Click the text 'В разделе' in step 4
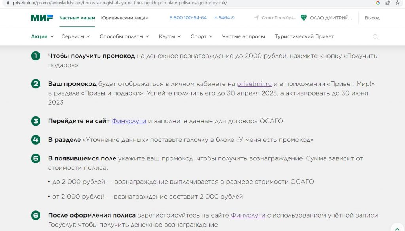 tap(64, 140)
